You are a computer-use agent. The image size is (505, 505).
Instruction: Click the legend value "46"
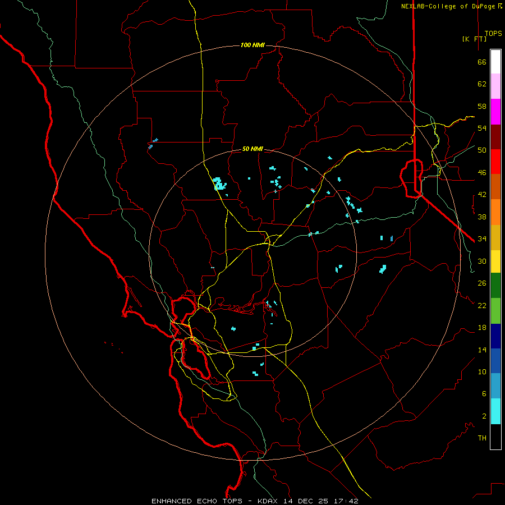point(482,173)
